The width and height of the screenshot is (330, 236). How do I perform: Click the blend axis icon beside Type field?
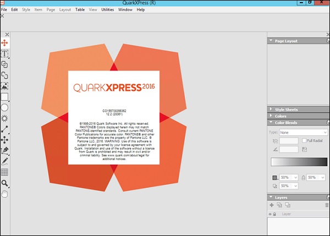point(276,141)
